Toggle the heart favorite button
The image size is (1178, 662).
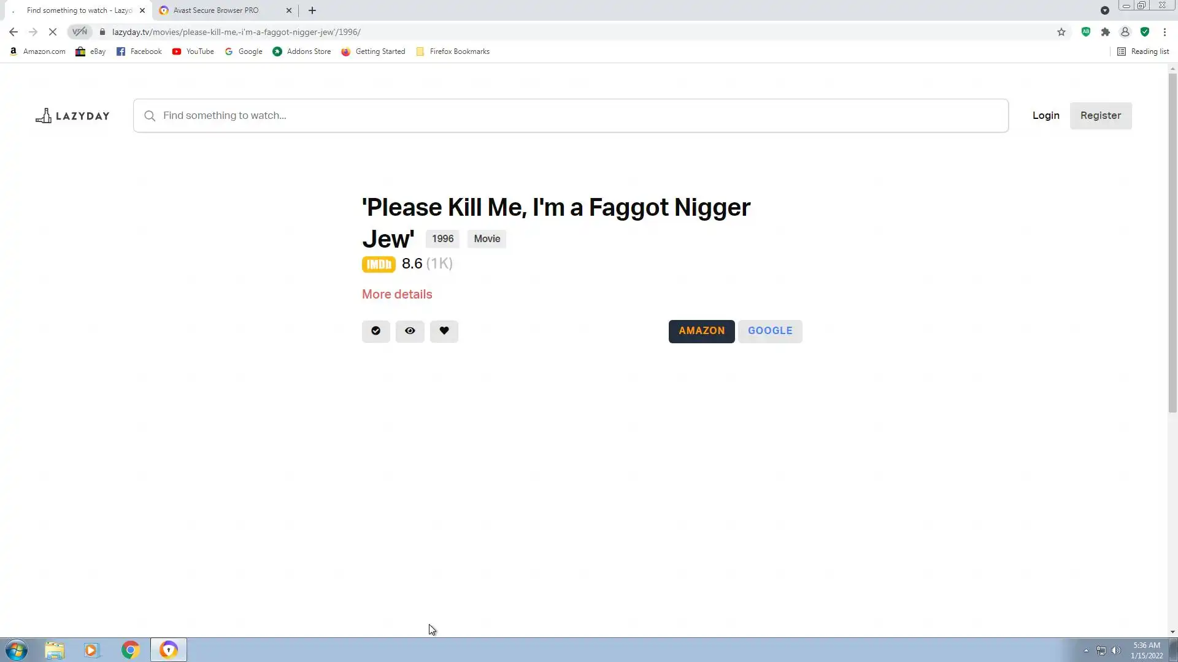pos(444,331)
